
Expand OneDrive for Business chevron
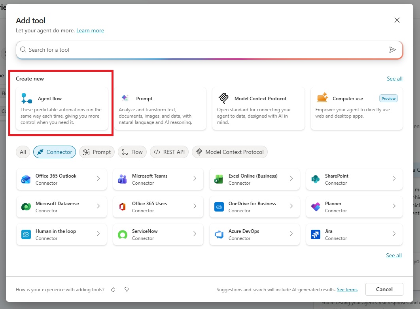pyautogui.click(x=291, y=206)
